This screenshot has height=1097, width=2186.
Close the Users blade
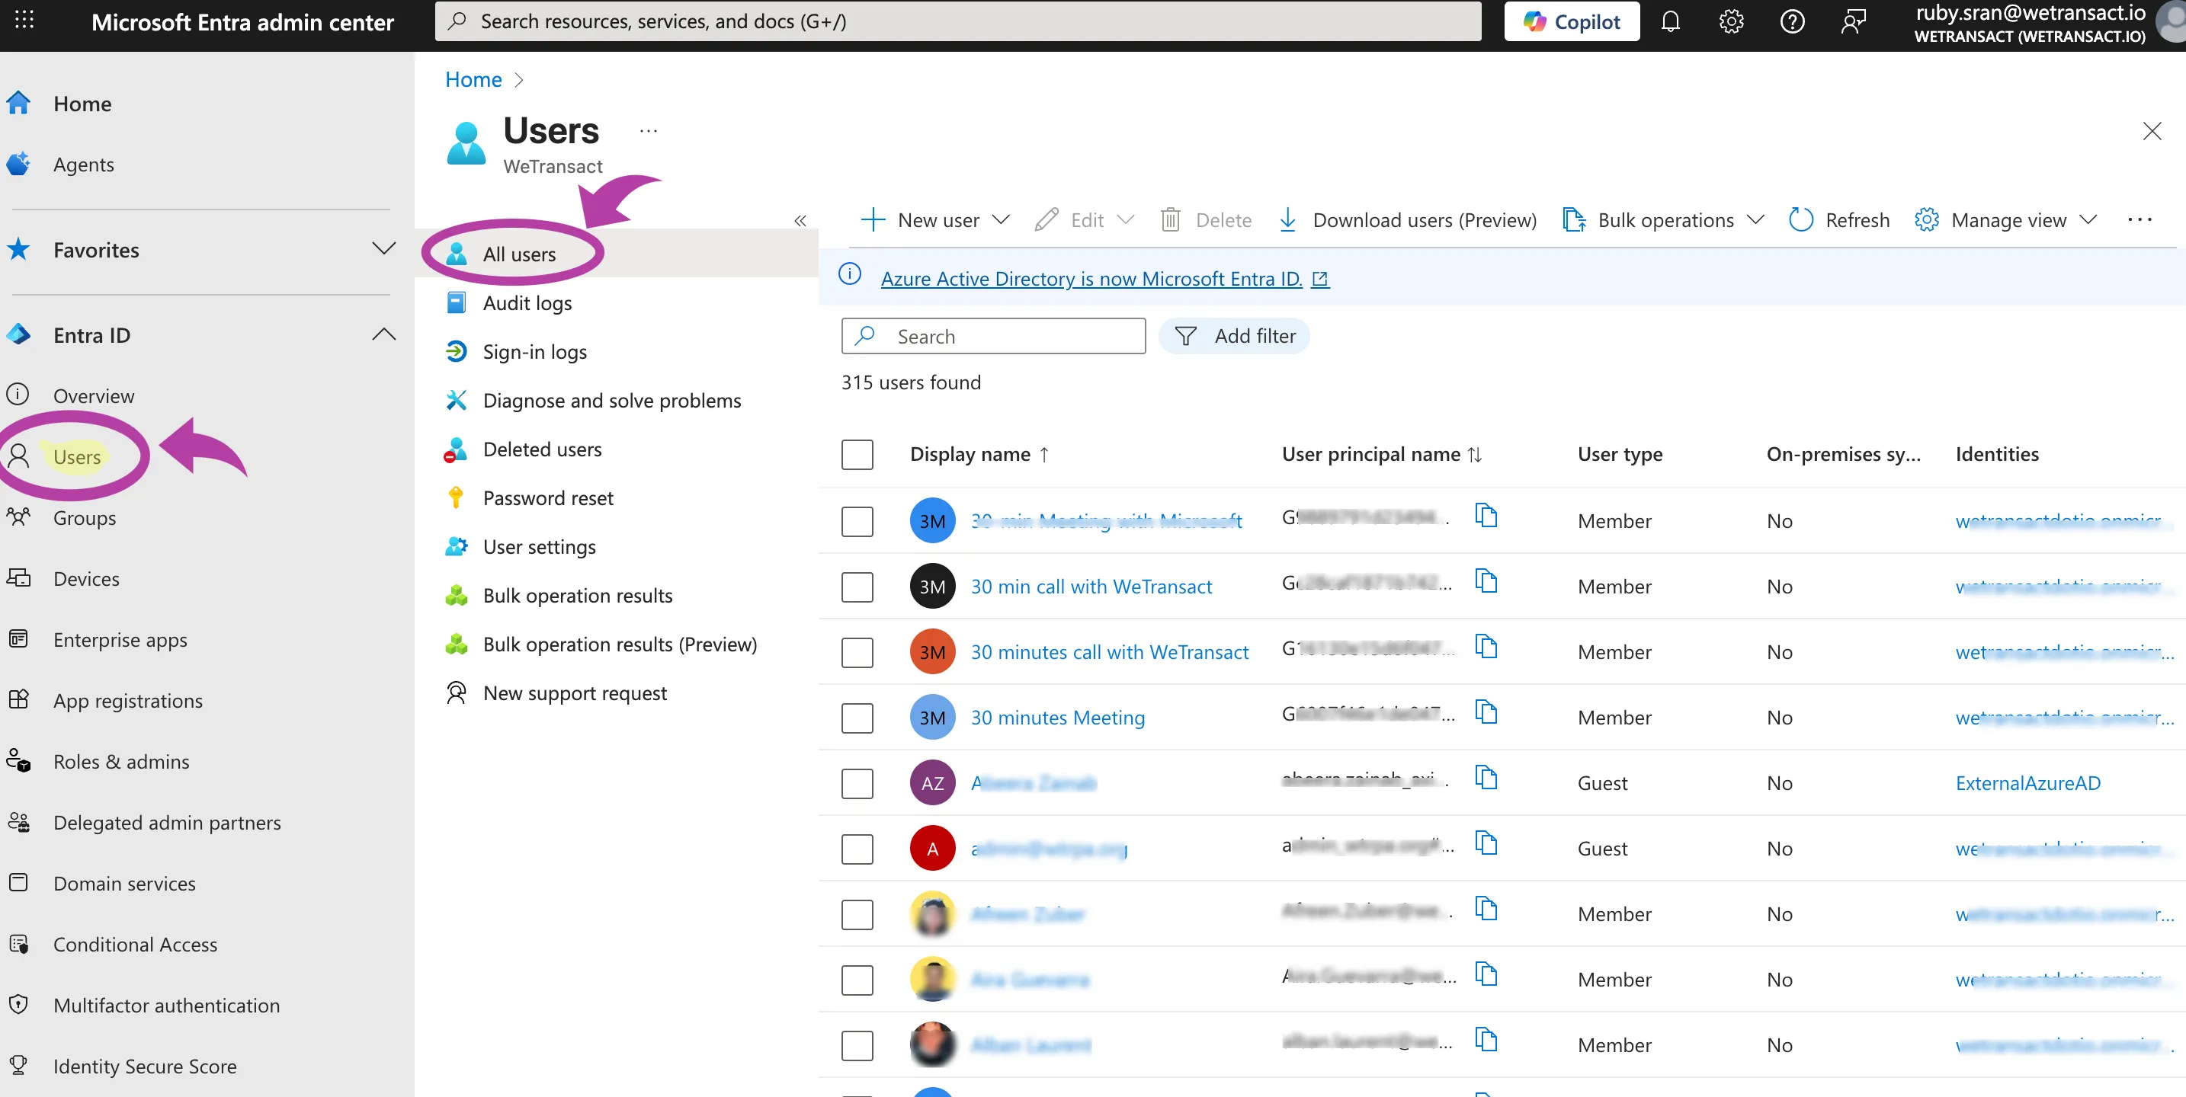coord(2151,132)
